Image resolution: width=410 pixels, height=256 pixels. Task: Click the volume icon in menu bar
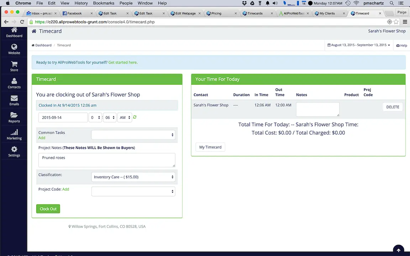275,3
